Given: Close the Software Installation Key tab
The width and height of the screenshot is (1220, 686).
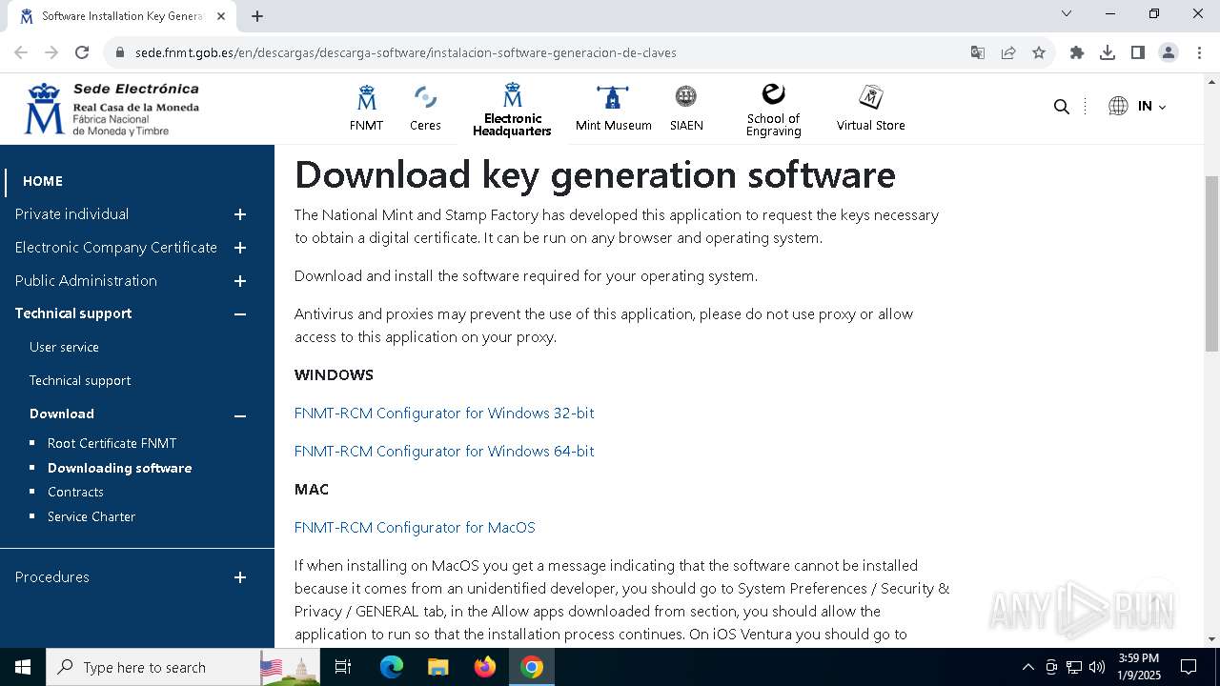Looking at the screenshot, I should click(x=221, y=16).
